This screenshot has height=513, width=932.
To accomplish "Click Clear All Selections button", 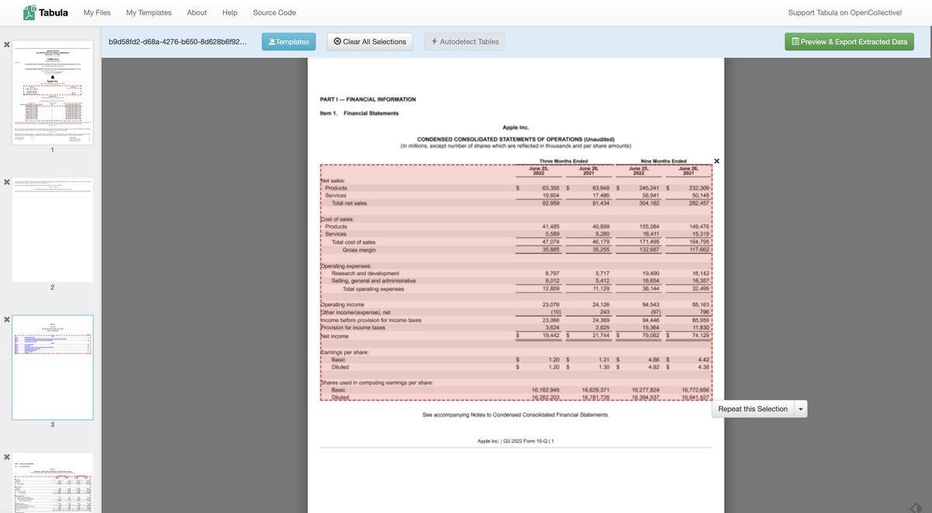I will (x=370, y=42).
